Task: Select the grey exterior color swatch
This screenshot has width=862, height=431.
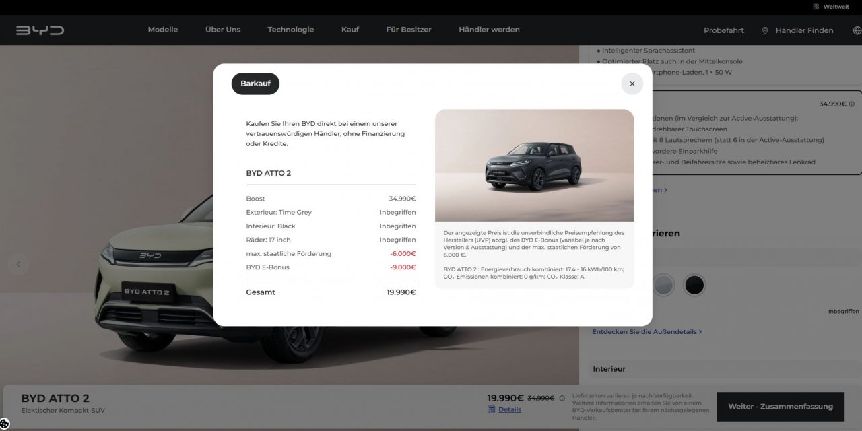Action: pos(663,285)
